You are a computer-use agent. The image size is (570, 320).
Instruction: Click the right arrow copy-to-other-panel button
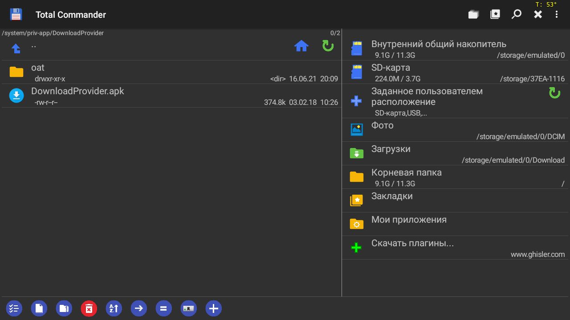point(138,308)
